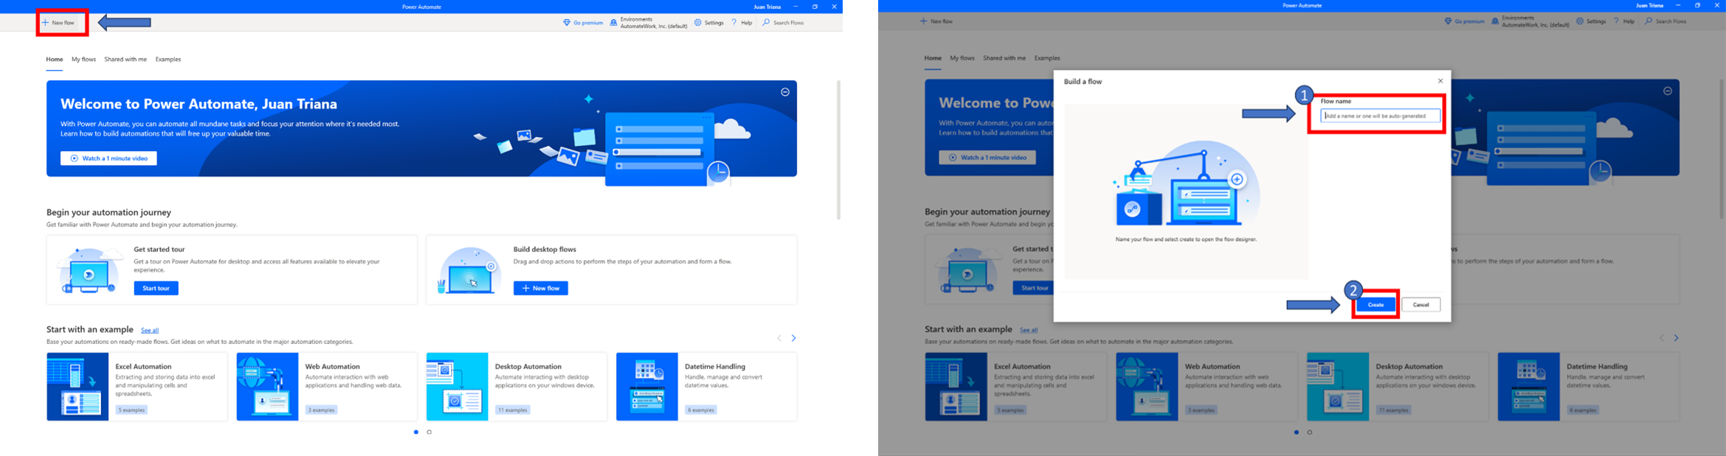Screen dimensions: 1726x456
Task: Click the vertical scrollbar in right window
Action: click(1721, 150)
